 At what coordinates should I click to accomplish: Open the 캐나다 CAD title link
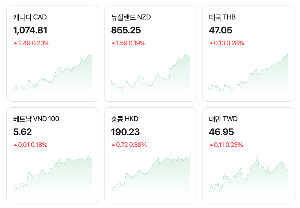pyautogui.click(x=30, y=17)
